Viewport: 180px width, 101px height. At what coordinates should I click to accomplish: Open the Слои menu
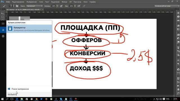pyautogui.click(x=41, y=2)
